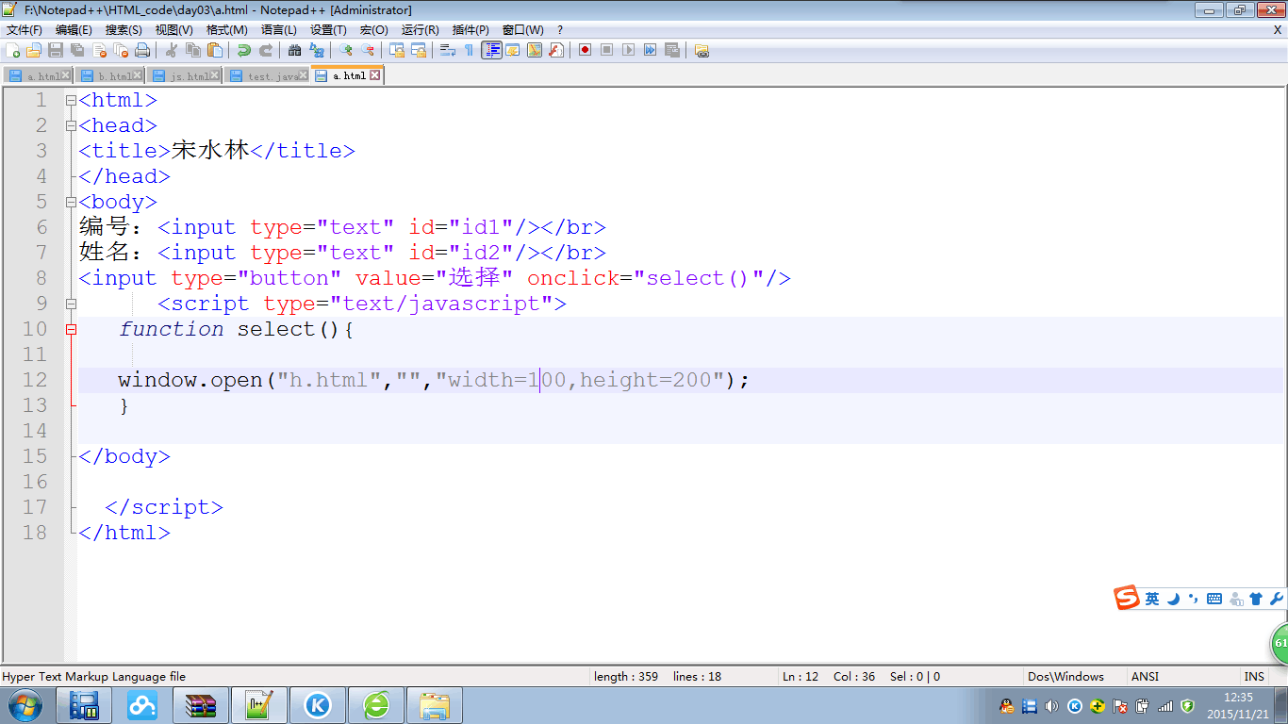
Task: Print the file with printer icon
Action: point(142,50)
